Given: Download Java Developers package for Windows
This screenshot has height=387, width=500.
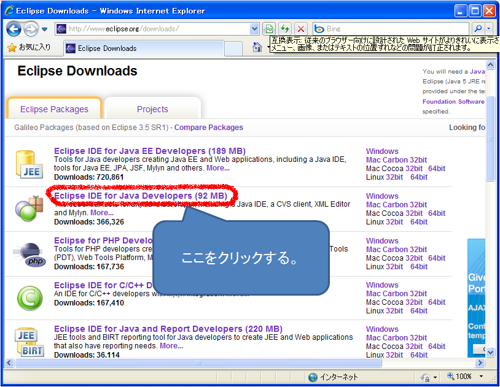Looking at the screenshot, I should pos(382,196).
